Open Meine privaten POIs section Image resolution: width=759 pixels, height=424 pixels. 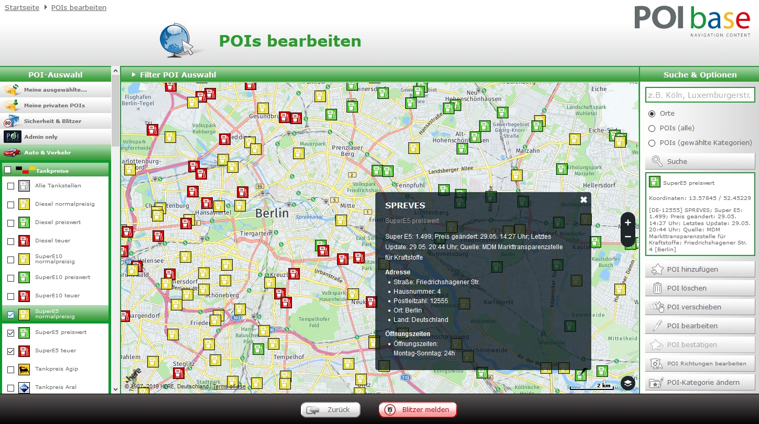55,106
